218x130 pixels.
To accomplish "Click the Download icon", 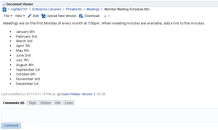I will (x=81, y=16).
